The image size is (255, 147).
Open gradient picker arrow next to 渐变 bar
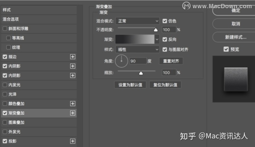(x=157, y=39)
